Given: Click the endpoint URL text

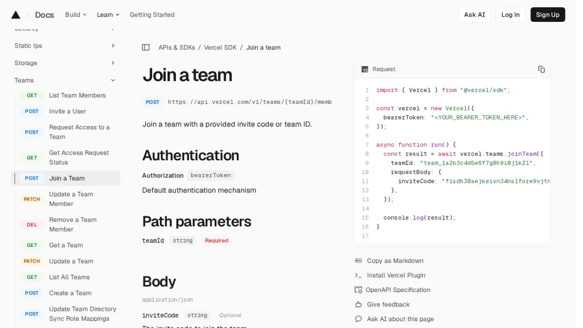Looking at the screenshot, I should pos(250,102).
